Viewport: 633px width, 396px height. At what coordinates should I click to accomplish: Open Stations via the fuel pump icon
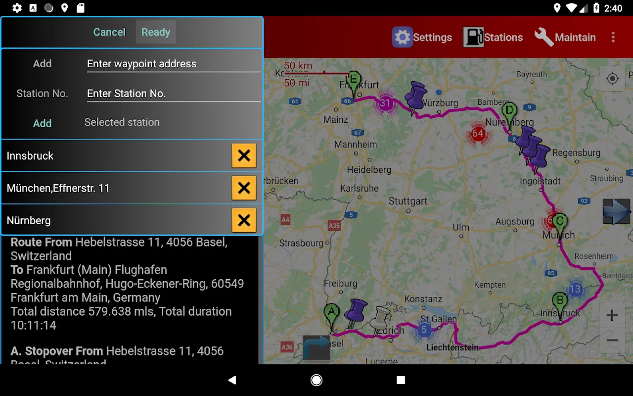point(473,38)
